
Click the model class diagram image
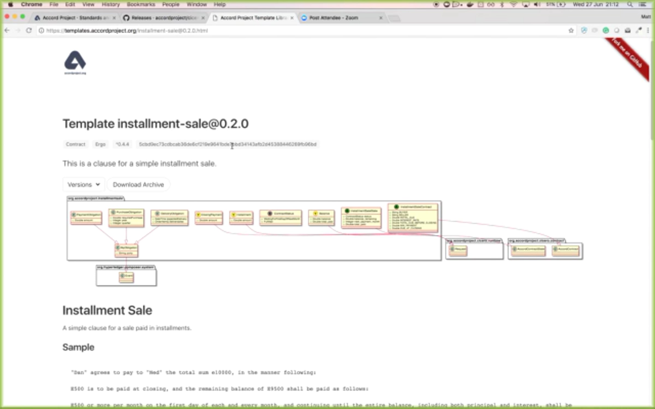[254, 232]
